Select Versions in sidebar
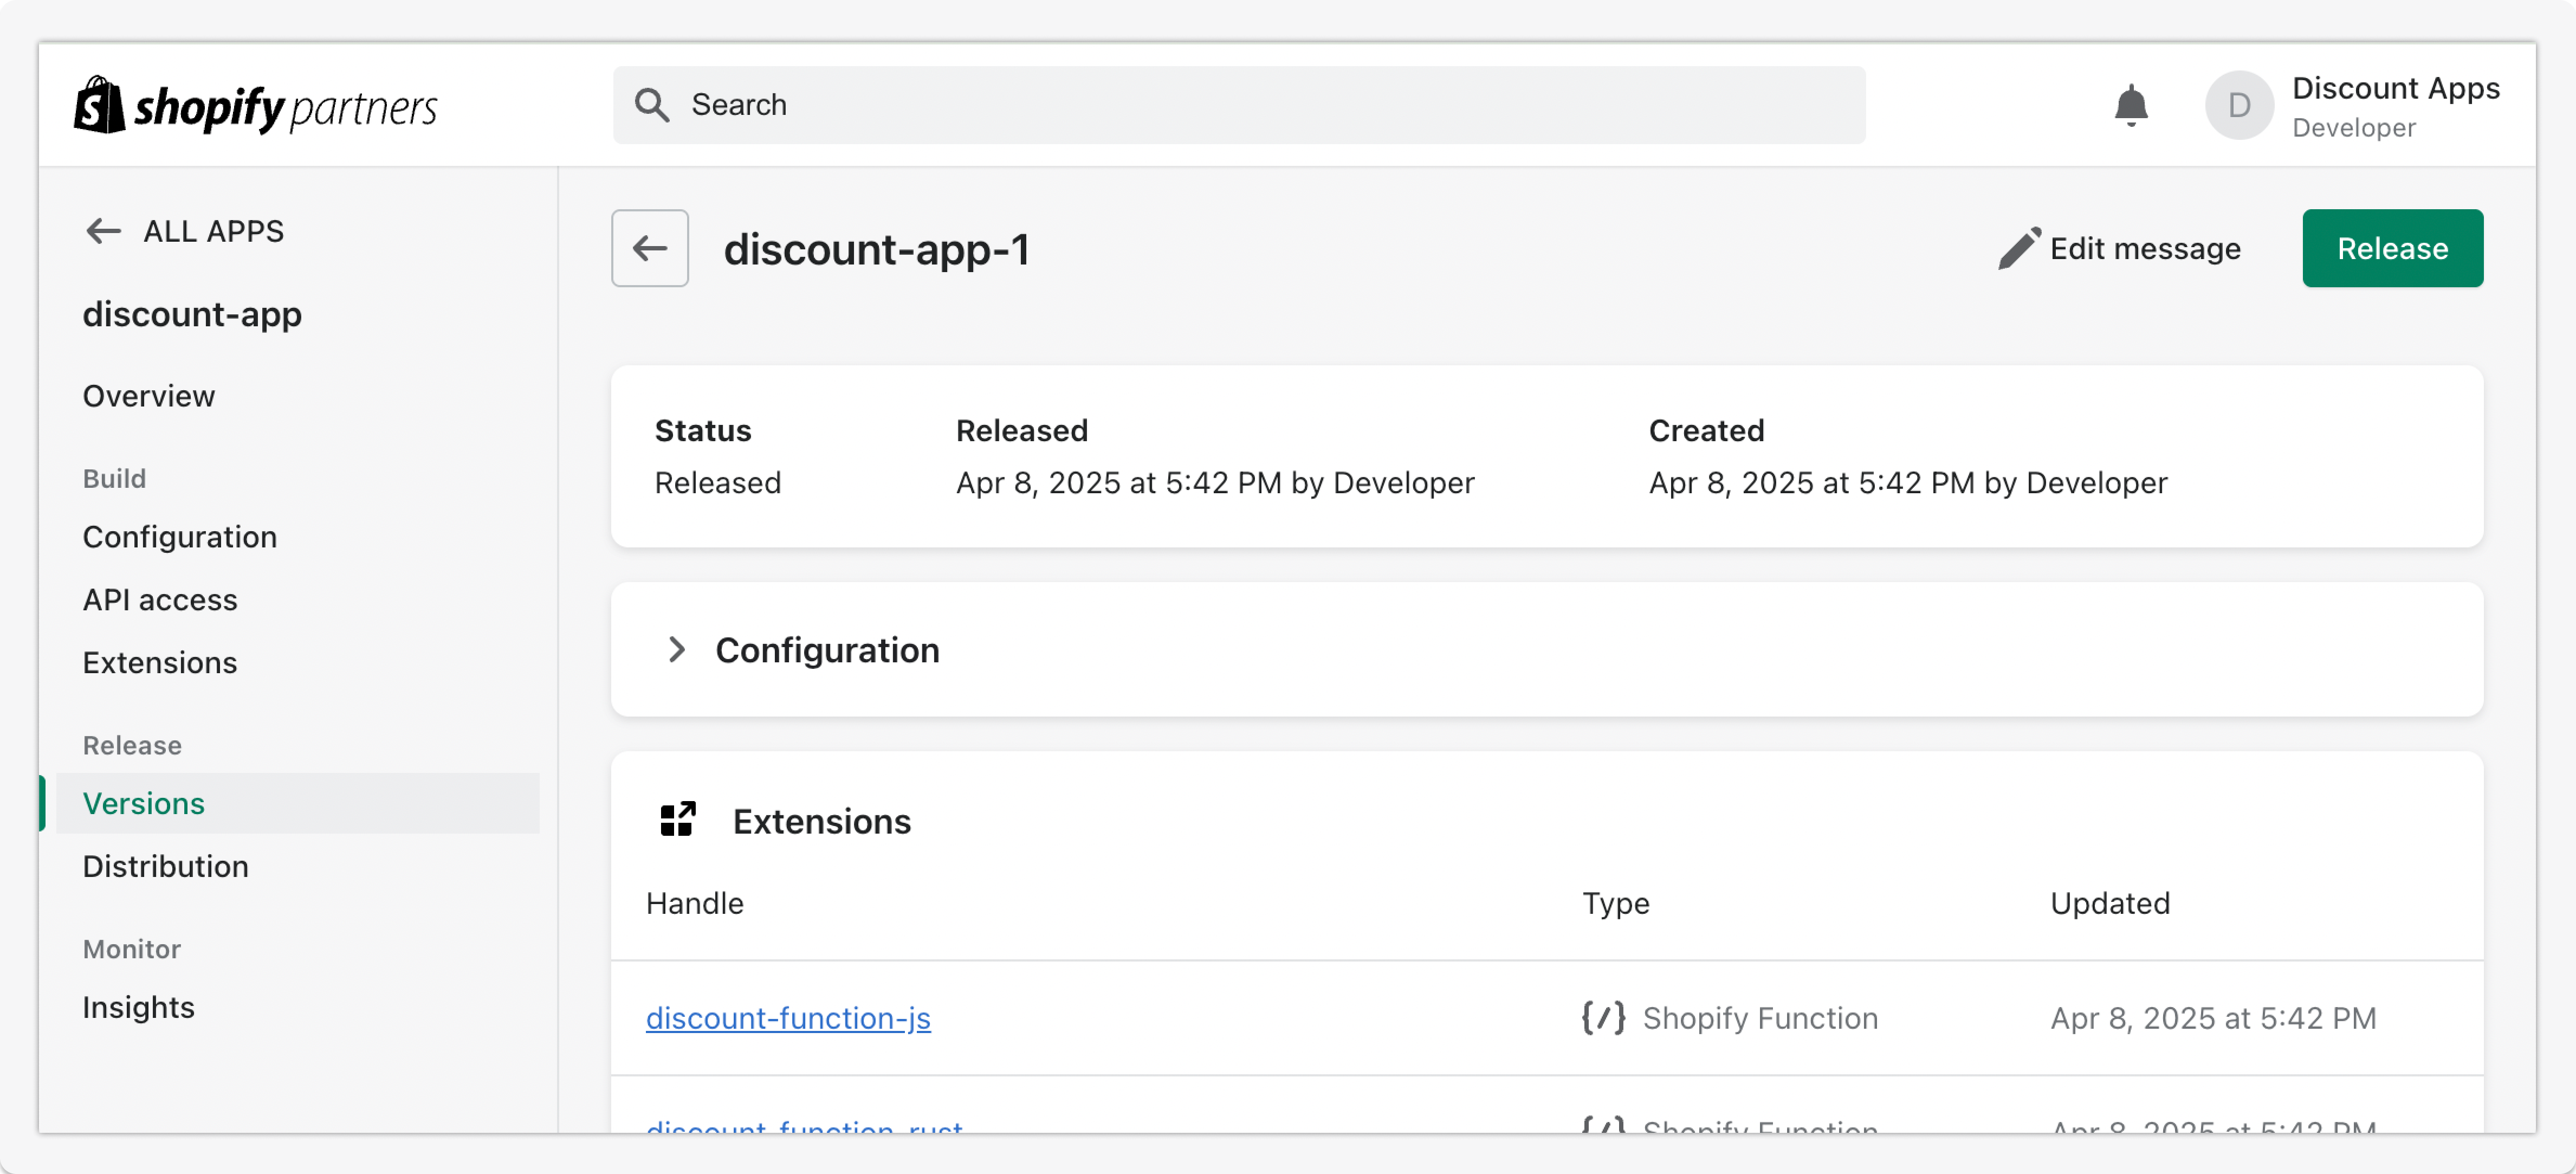 [x=297, y=803]
